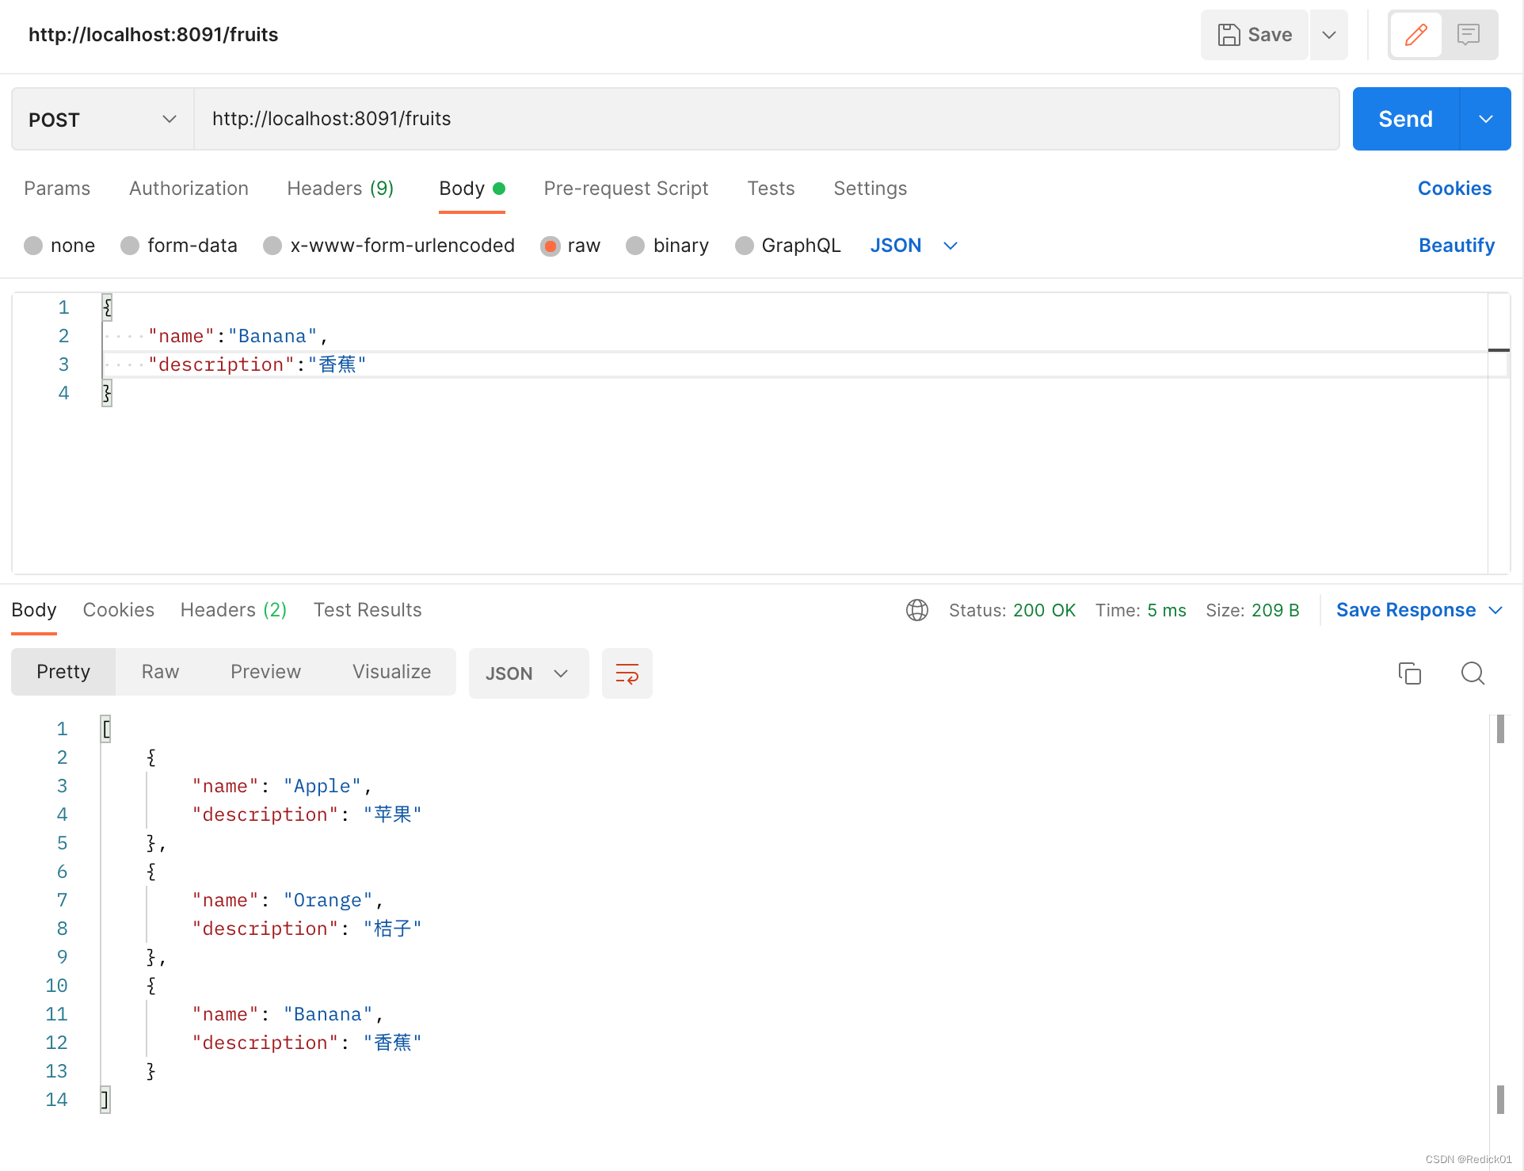Open the Authorization tab
The height and width of the screenshot is (1171, 1524).
189,187
